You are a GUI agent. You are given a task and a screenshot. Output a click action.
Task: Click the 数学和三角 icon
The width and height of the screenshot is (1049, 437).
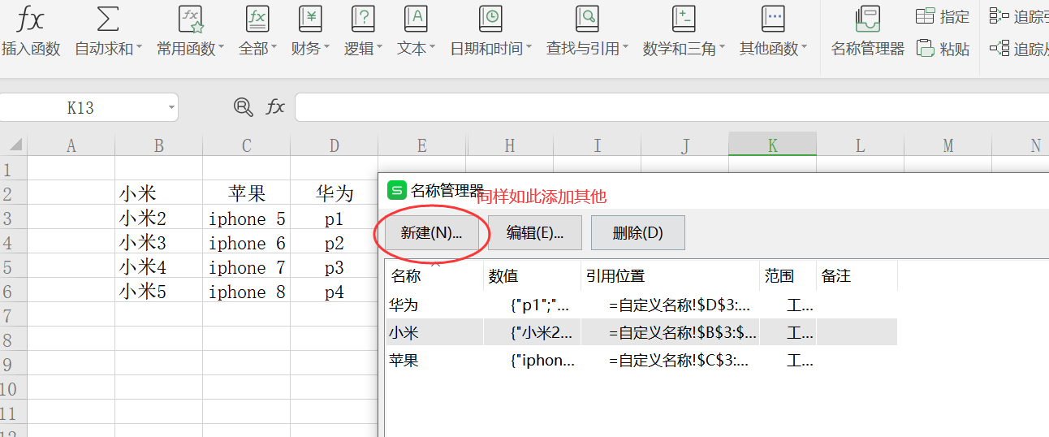pyautogui.click(x=684, y=18)
